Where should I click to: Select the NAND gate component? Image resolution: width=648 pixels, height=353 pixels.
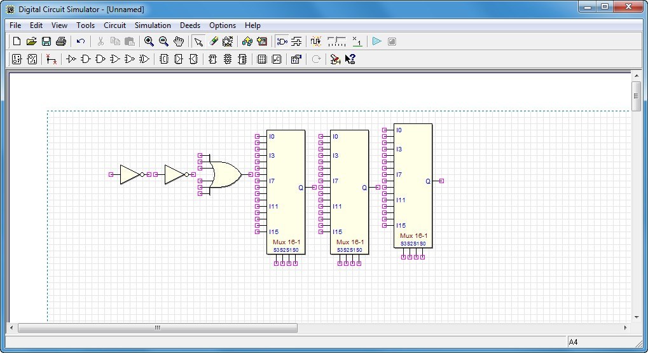(x=100, y=59)
